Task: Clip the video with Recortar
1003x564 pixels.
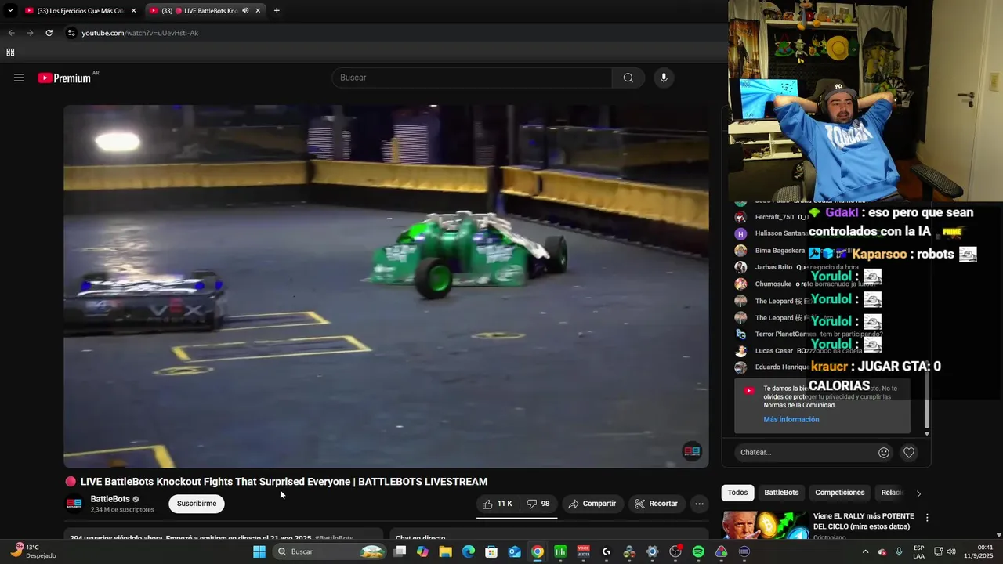Action: click(656, 504)
